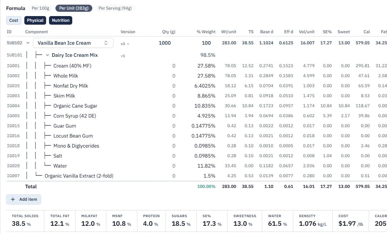387x234 pixels.
Task: Select the Water ingredient row
Action: (196, 166)
